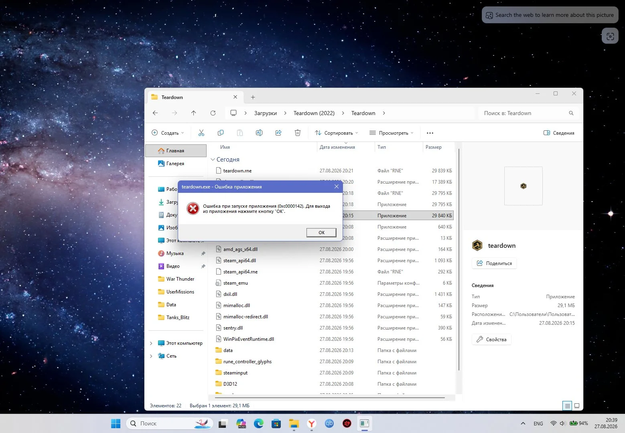
Task: Go up one folder level
Action: pos(194,113)
